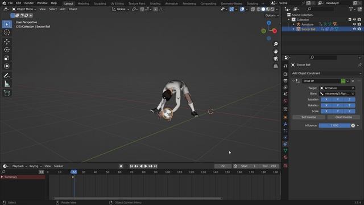
Task: Open the Global transform orientation dropdown
Action: [120, 9]
